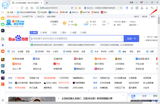Select the 视频 search tab
The height and width of the screenshot is (104, 160).
(53, 33)
